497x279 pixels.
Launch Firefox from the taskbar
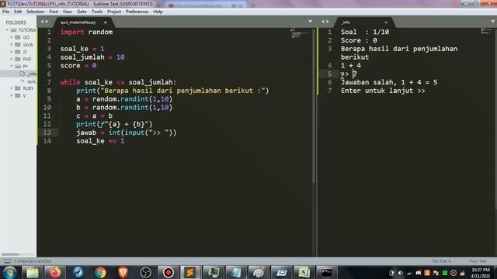55,272
